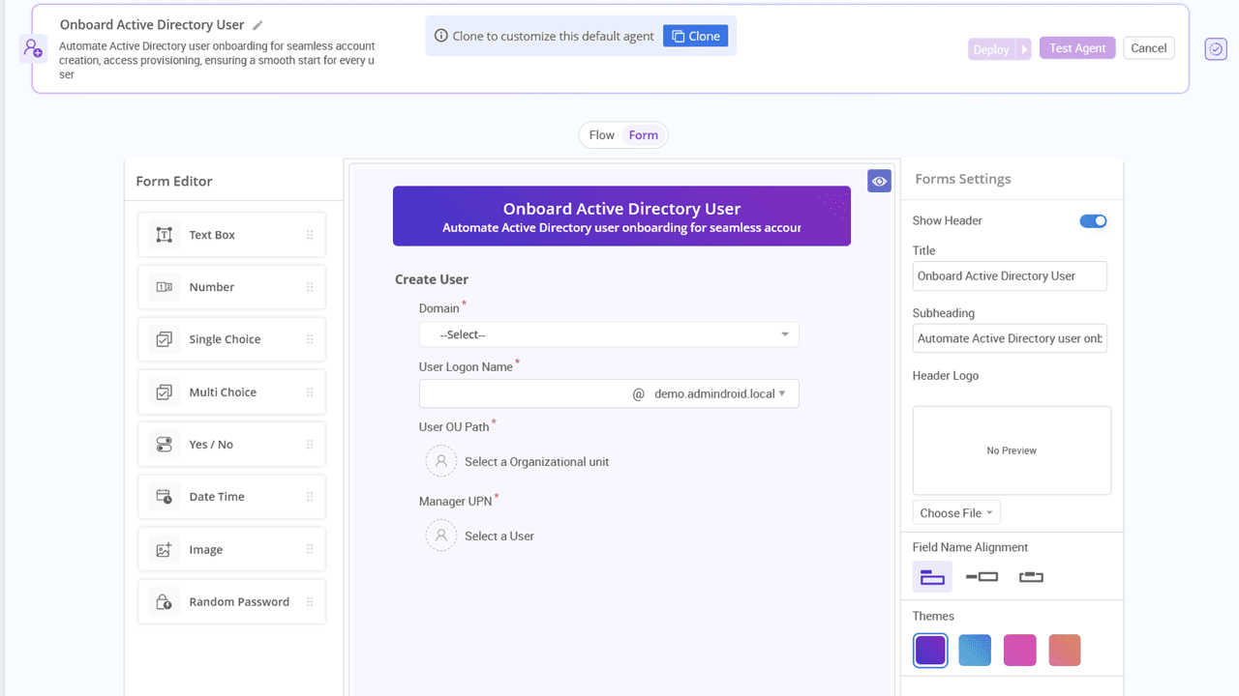Select the Image field element
This screenshot has height=696, width=1239.
click(x=231, y=548)
